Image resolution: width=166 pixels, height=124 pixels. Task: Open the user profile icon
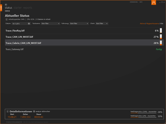(x=154, y=3)
